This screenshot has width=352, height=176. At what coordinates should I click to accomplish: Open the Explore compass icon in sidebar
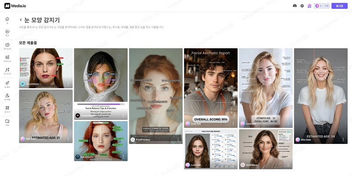point(7,32)
